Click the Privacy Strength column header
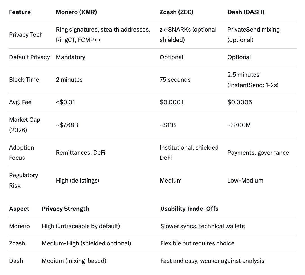The height and width of the screenshot is (275, 305). pos(65,209)
